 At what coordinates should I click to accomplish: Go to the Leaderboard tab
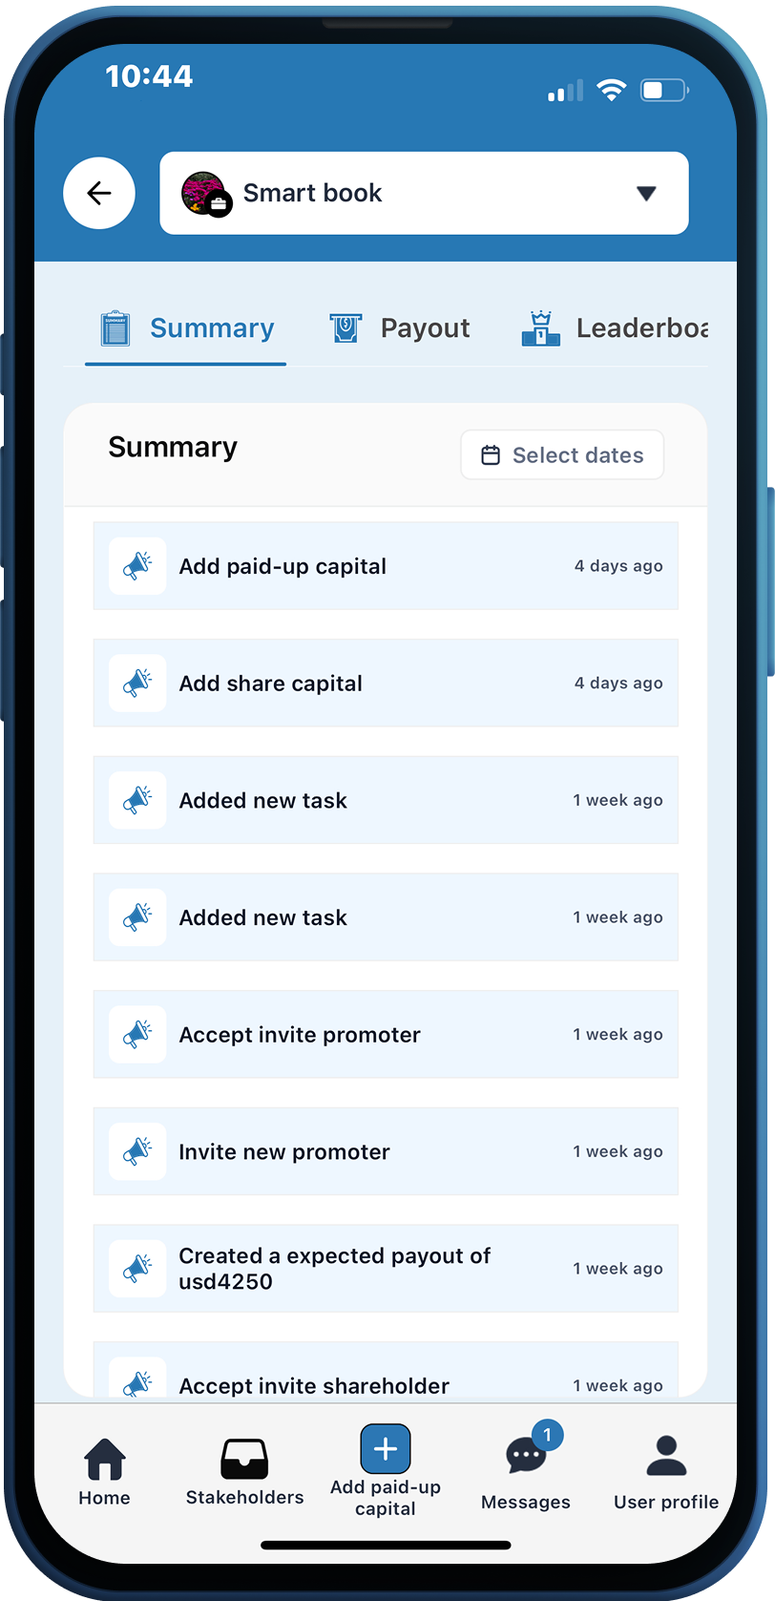[x=616, y=328]
